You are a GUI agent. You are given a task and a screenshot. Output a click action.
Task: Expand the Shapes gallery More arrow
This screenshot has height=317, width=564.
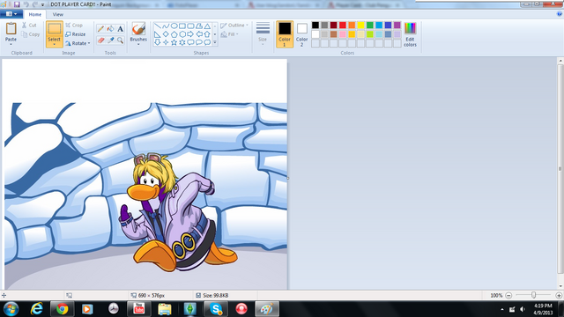point(215,42)
